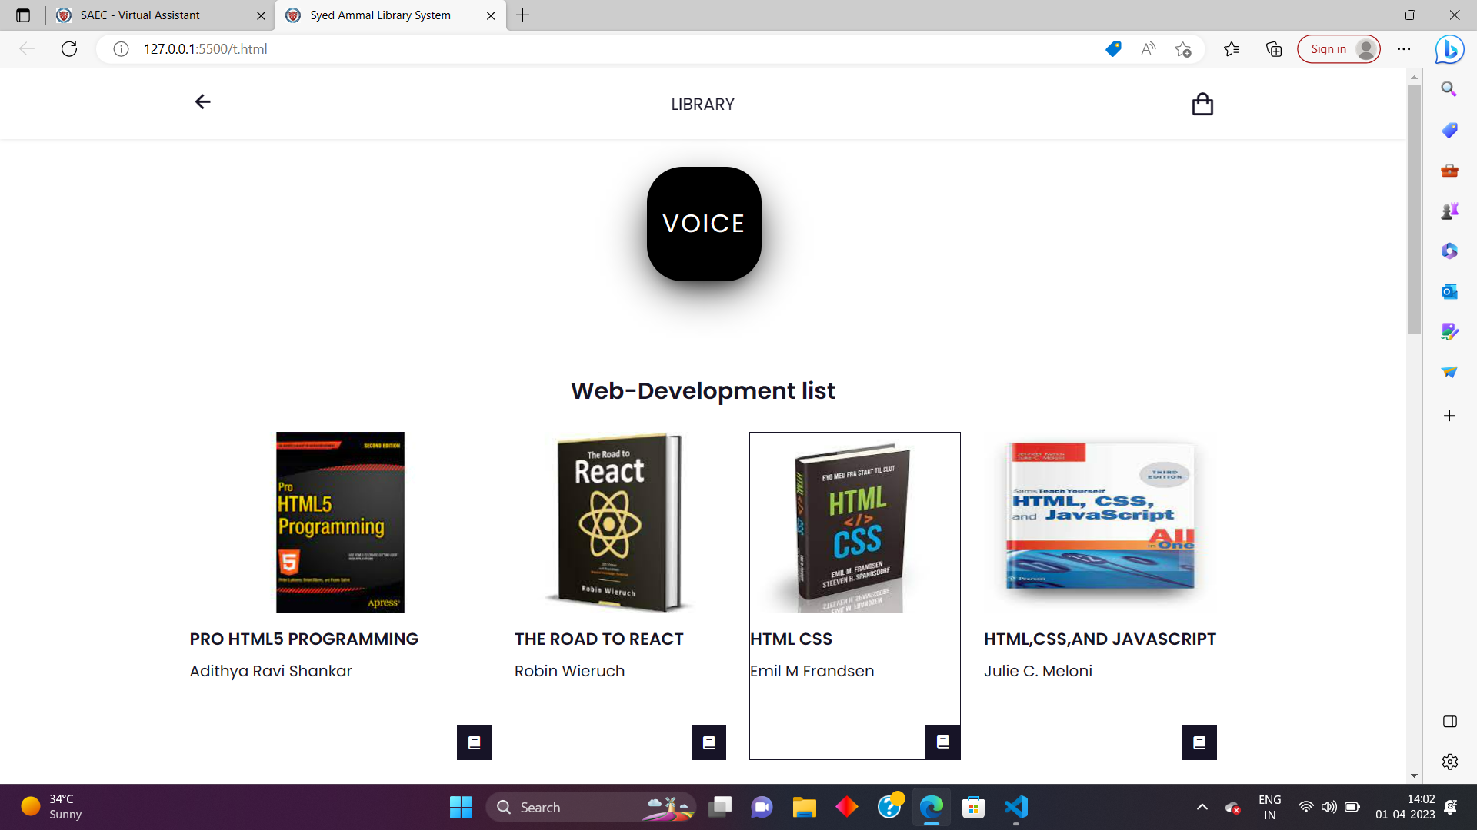The height and width of the screenshot is (830, 1477).
Task: Open File Explorer from the taskbar
Action: tap(804, 807)
